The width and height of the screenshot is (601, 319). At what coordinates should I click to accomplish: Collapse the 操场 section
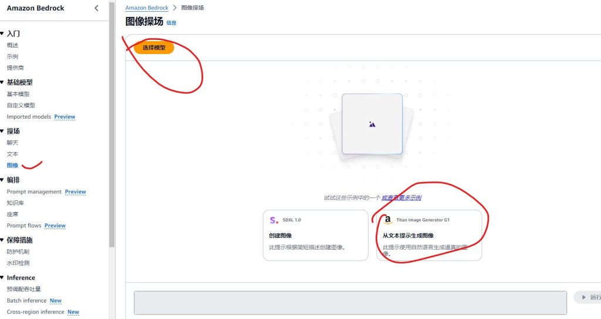point(2,131)
